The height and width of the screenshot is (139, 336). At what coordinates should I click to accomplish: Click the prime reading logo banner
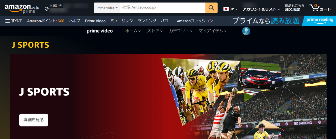point(320,21)
